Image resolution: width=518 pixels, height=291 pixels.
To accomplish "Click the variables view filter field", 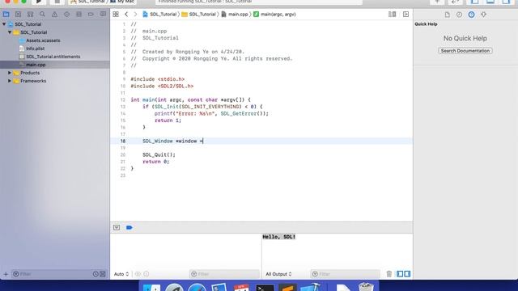I will click(x=225, y=274).
